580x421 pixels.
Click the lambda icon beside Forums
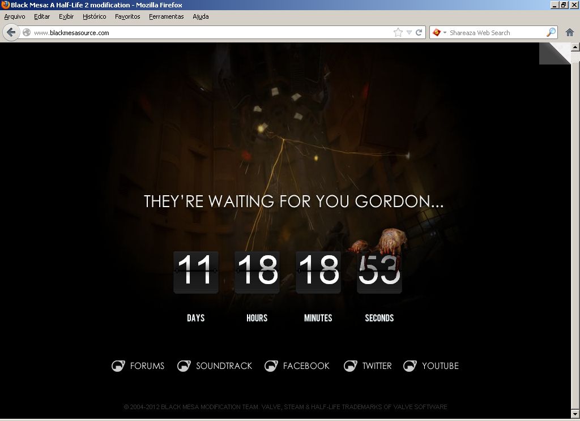118,366
